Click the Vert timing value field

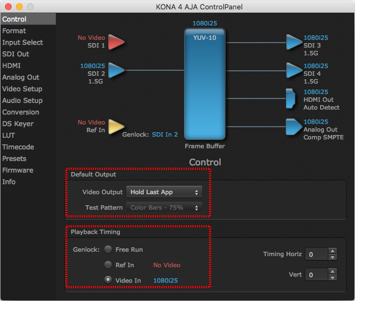(x=317, y=274)
